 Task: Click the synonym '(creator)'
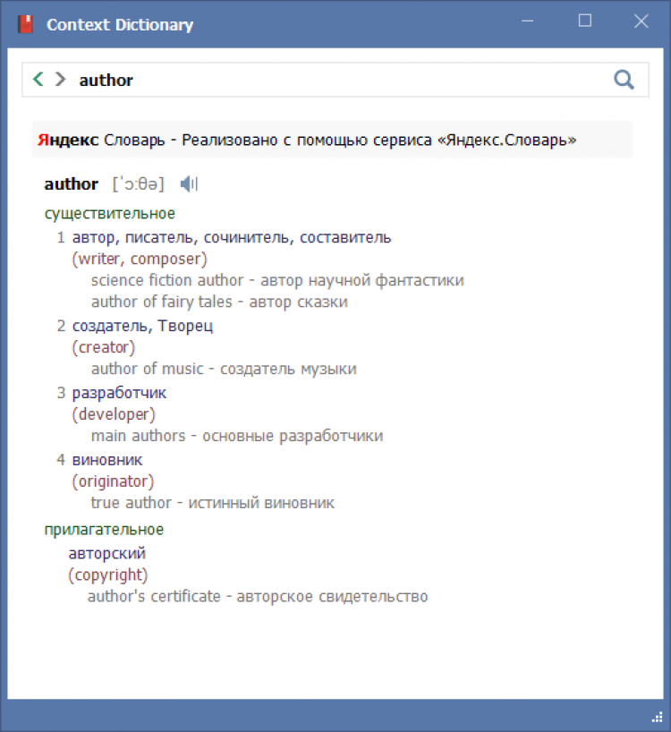click(x=104, y=347)
